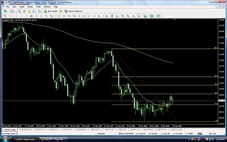Select the arrows drawing tool

tap(51, 16)
